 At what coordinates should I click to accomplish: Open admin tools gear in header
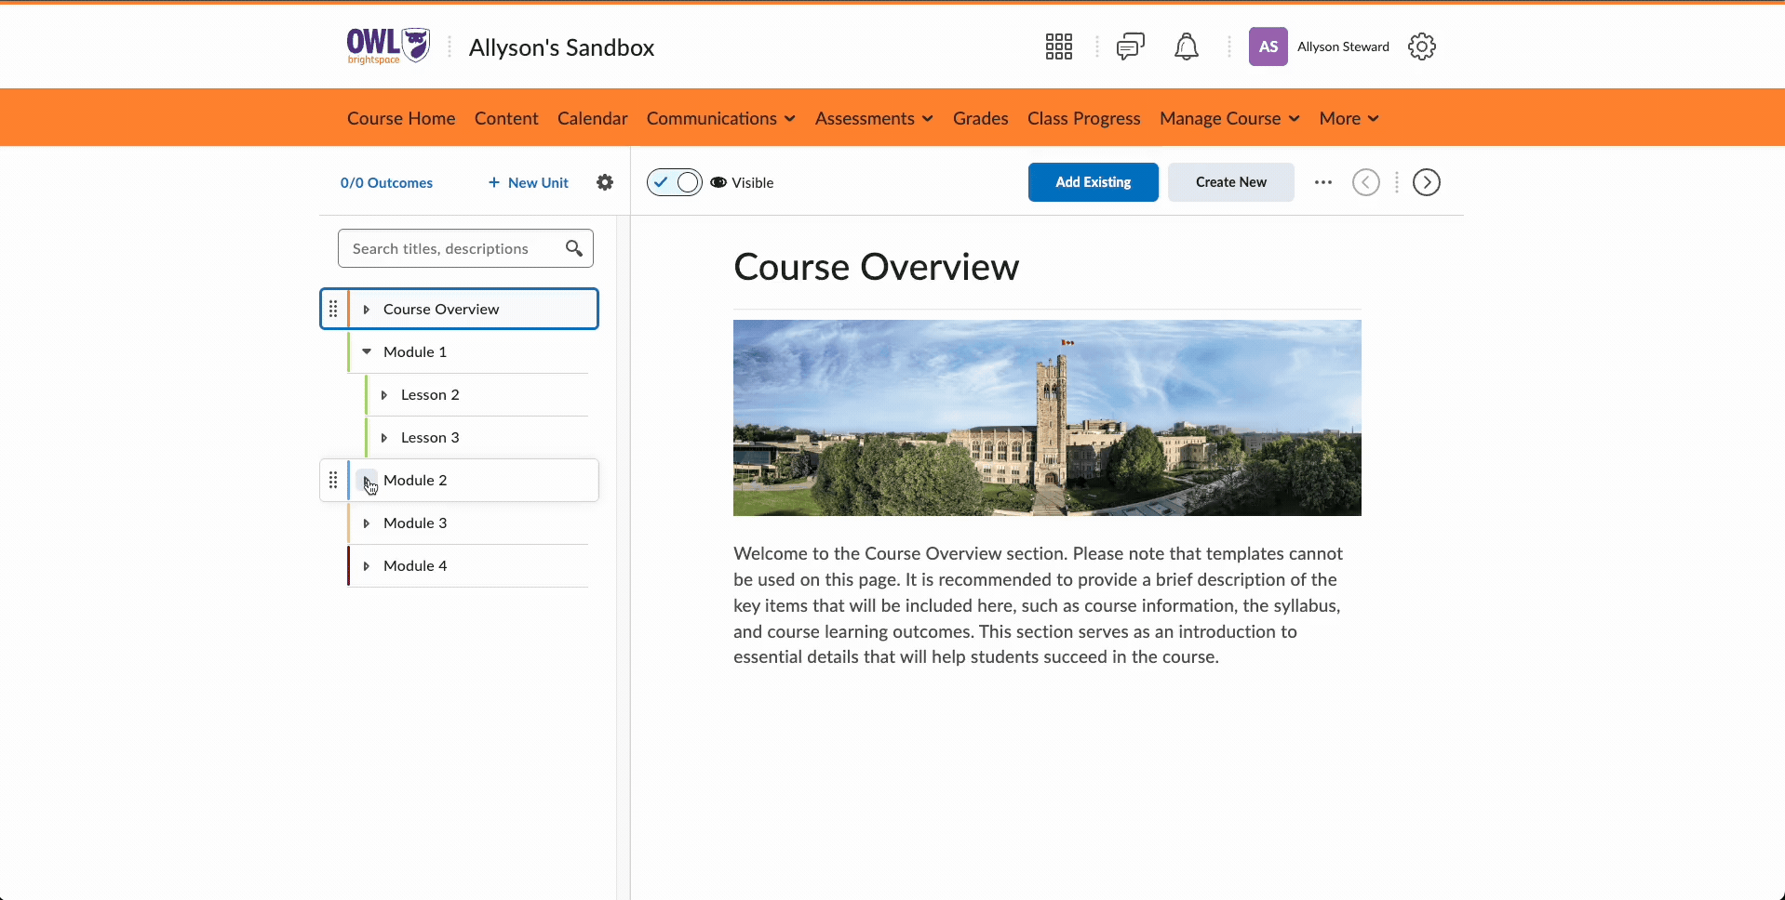pyautogui.click(x=1421, y=46)
